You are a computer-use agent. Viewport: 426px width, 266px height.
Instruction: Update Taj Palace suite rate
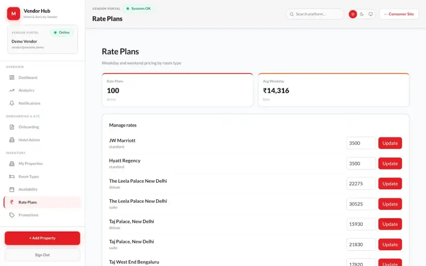tap(390, 244)
